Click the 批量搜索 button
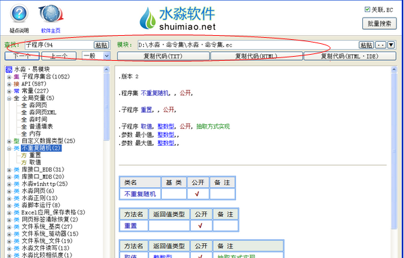This screenshot has height=258, width=404. coord(379,24)
